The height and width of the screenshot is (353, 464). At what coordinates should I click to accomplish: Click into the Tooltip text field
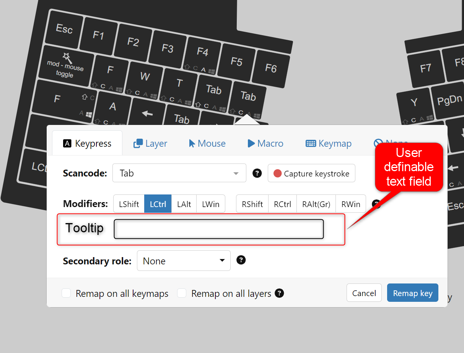coord(219,229)
